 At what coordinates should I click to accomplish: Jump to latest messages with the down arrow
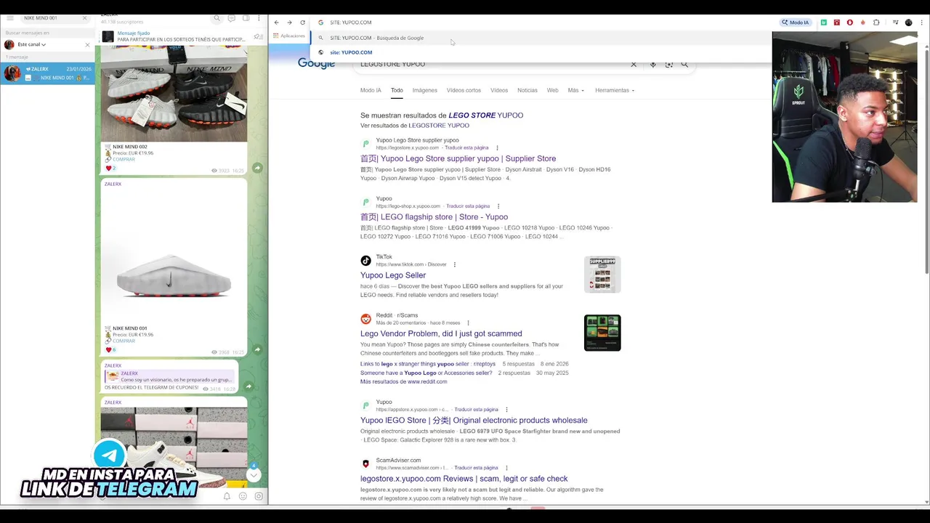(254, 475)
